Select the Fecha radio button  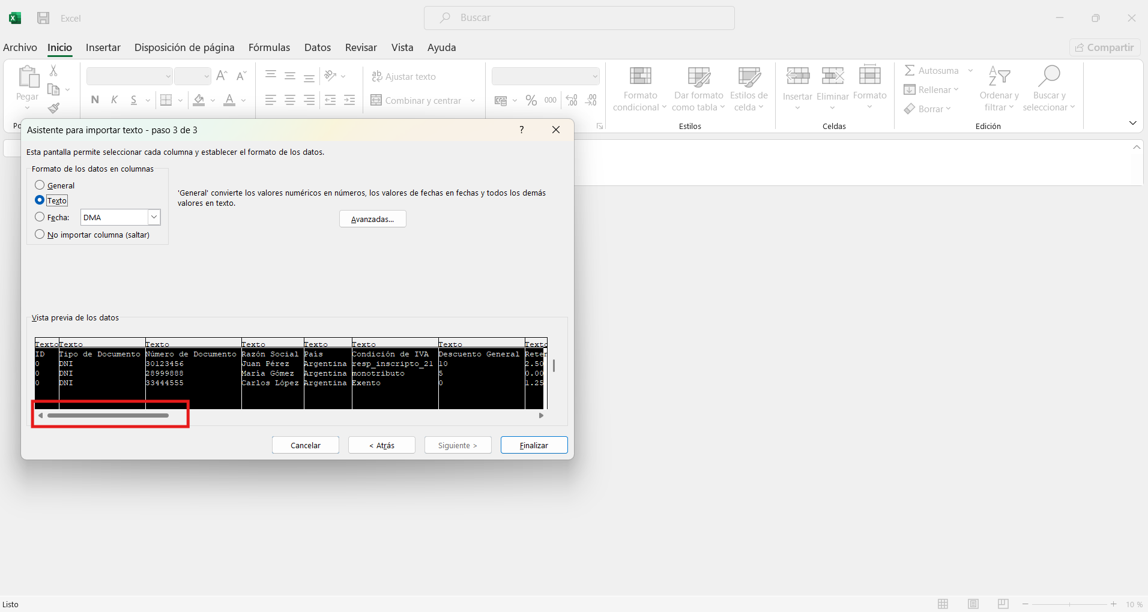(x=40, y=217)
